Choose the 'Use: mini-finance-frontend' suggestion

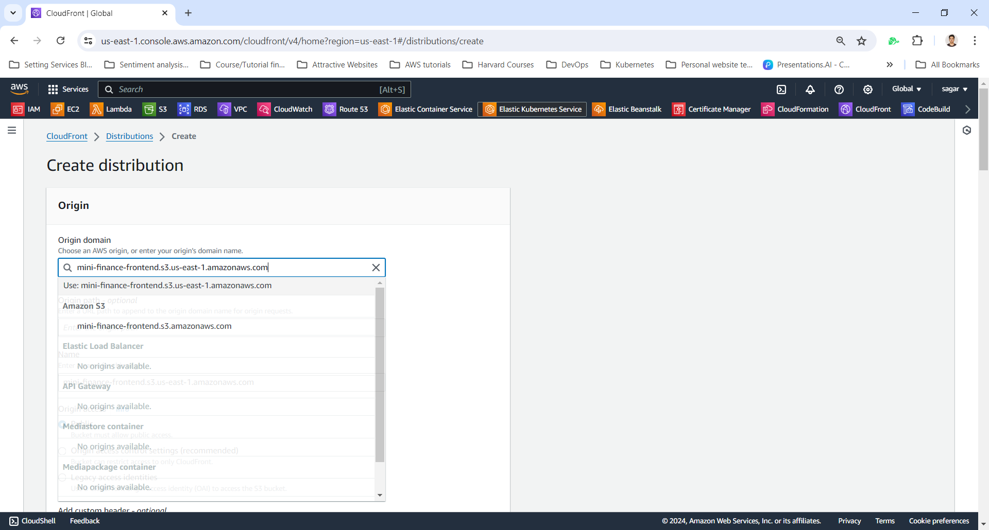pyautogui.click(x=167, y=286)
